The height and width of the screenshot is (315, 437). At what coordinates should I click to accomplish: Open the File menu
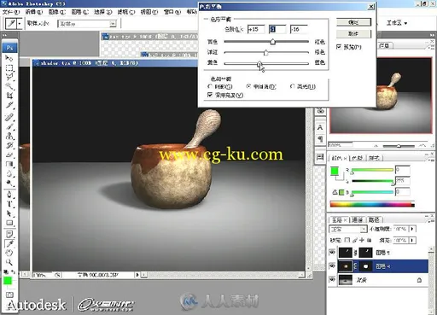(11, 12)
